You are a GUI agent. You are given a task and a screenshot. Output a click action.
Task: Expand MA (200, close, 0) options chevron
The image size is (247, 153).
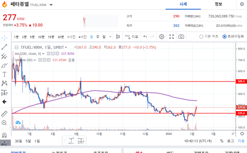pyautogui.click(x=43, y=54)
